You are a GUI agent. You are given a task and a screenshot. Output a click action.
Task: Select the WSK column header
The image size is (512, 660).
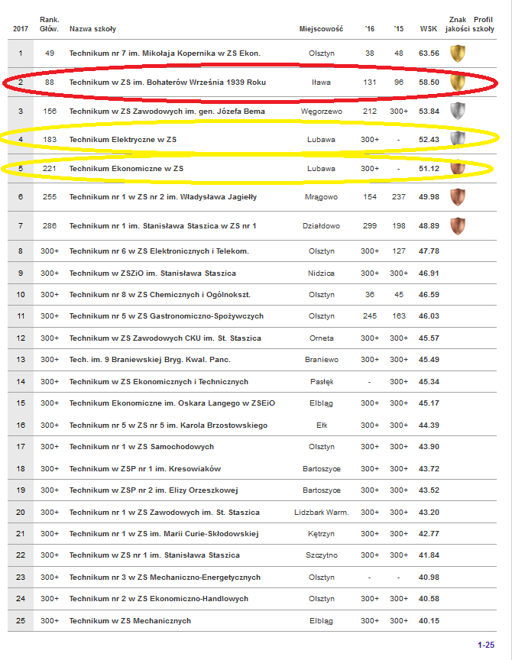[x=429, y=28]
